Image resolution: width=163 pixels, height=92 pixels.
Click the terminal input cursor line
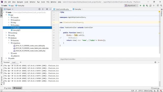pyautogui.click(x=4, y=83)
